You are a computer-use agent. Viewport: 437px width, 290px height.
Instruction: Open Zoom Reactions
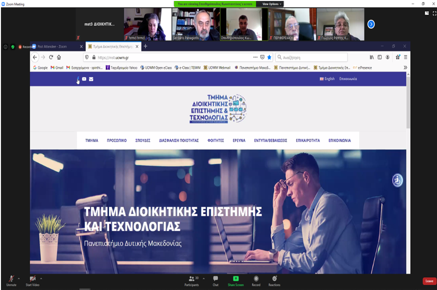274,281
